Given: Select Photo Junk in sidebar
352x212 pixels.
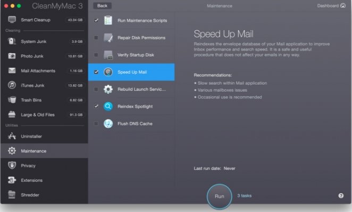Looking at the screenshot, I should (44, 56).
